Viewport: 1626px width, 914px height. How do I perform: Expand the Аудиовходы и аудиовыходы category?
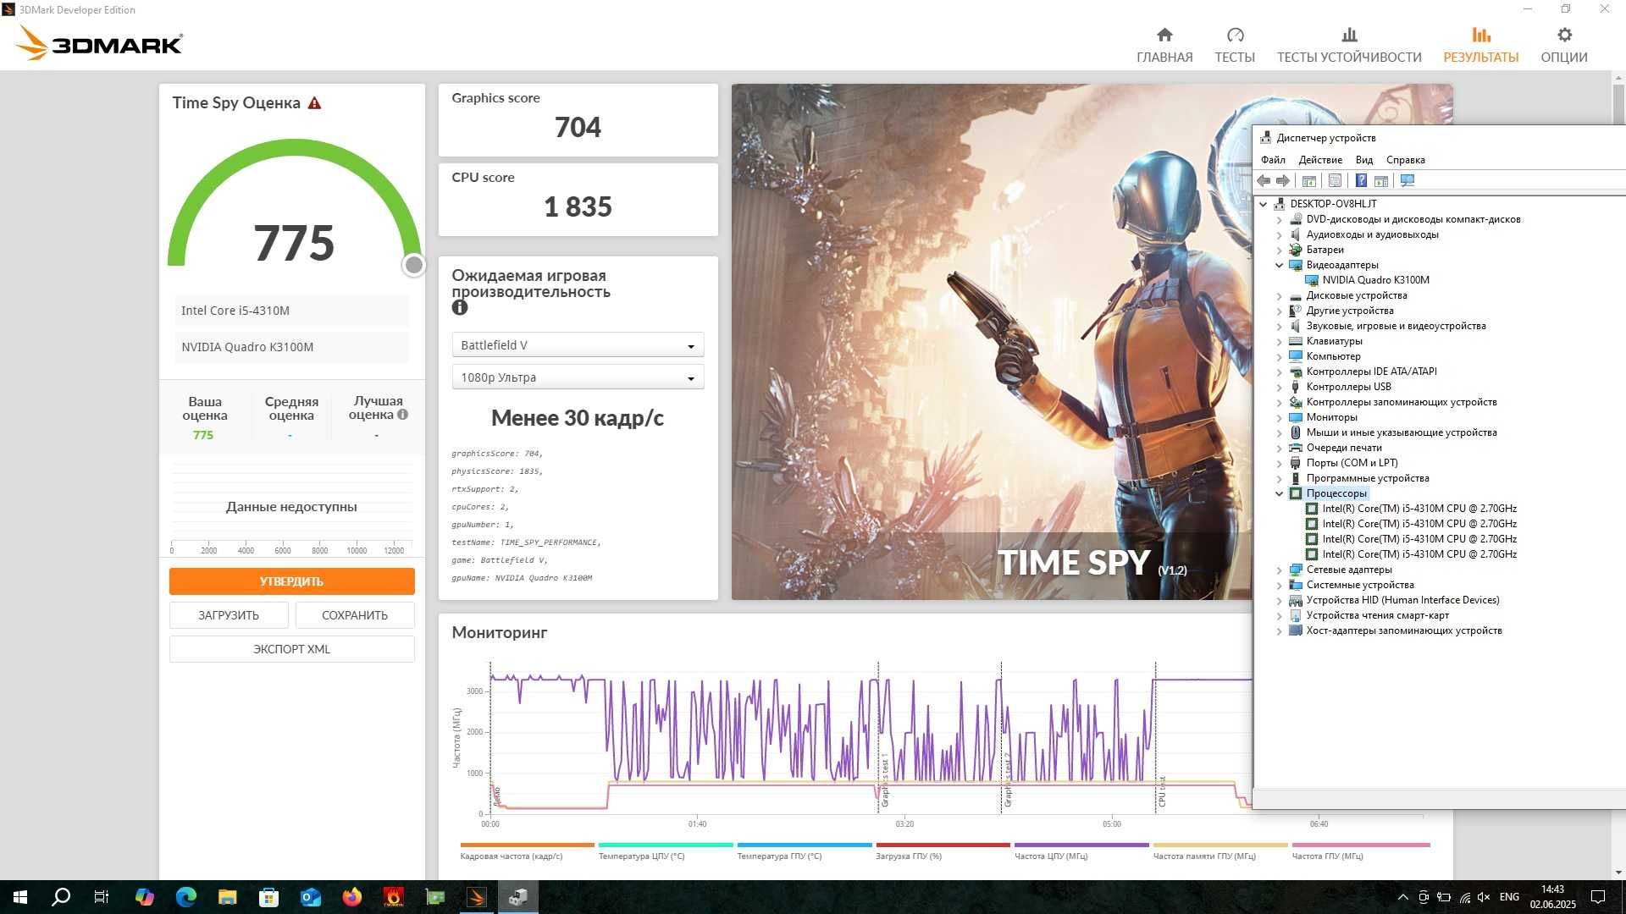pos(1280,234)
